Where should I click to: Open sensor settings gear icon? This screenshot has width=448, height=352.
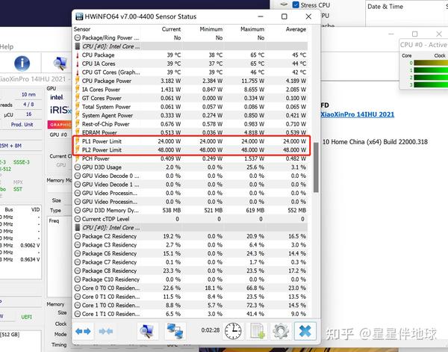[281, 331]
